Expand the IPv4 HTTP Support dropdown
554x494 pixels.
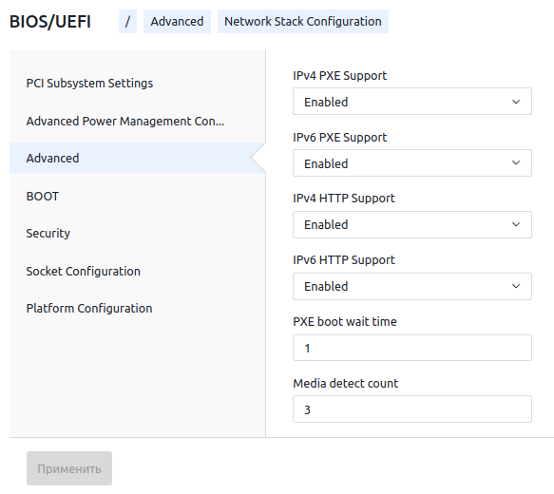click(x=412, y=224)
